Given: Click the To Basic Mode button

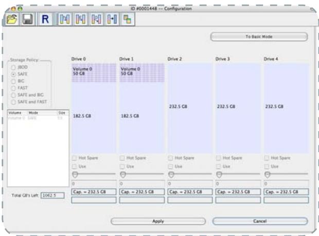Looking at the screenshot, I should point(259,37).
